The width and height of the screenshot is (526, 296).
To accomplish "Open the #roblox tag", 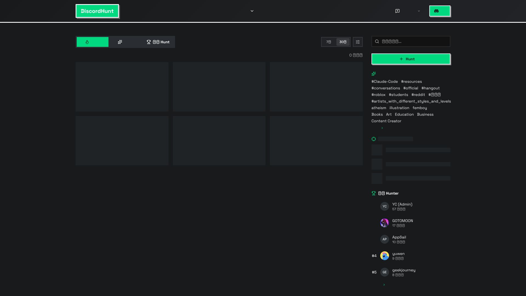I will click(378, 95).
